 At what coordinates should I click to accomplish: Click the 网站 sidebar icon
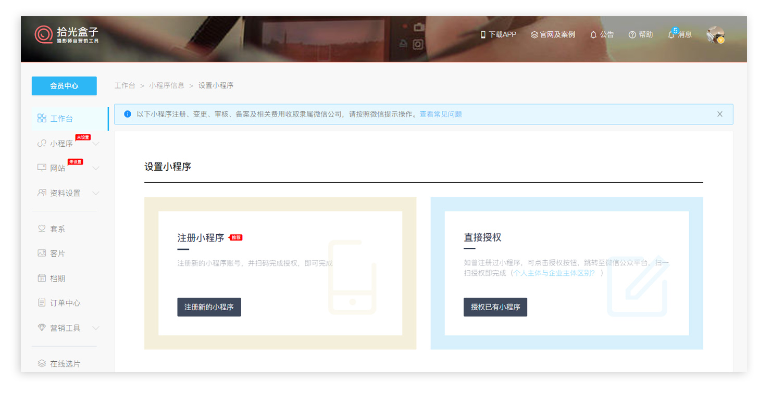tap(42, 168)
